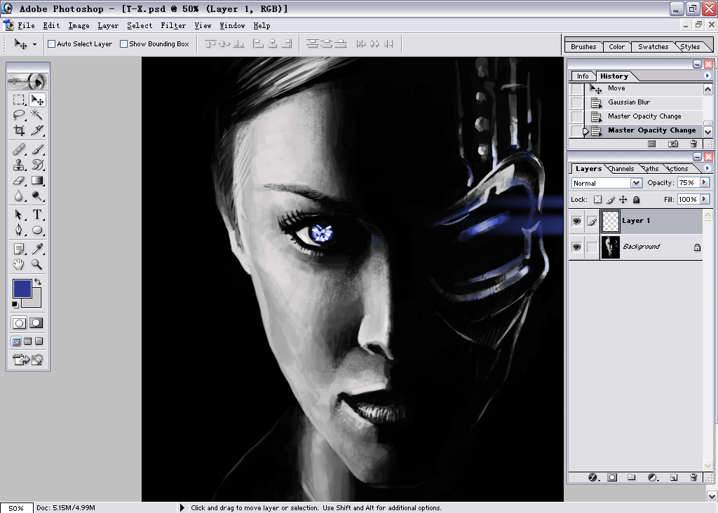Enable the Show Bounding Box checkbox
The height and width of the screenshot is (513, 718).
click(x=123, y=44)
